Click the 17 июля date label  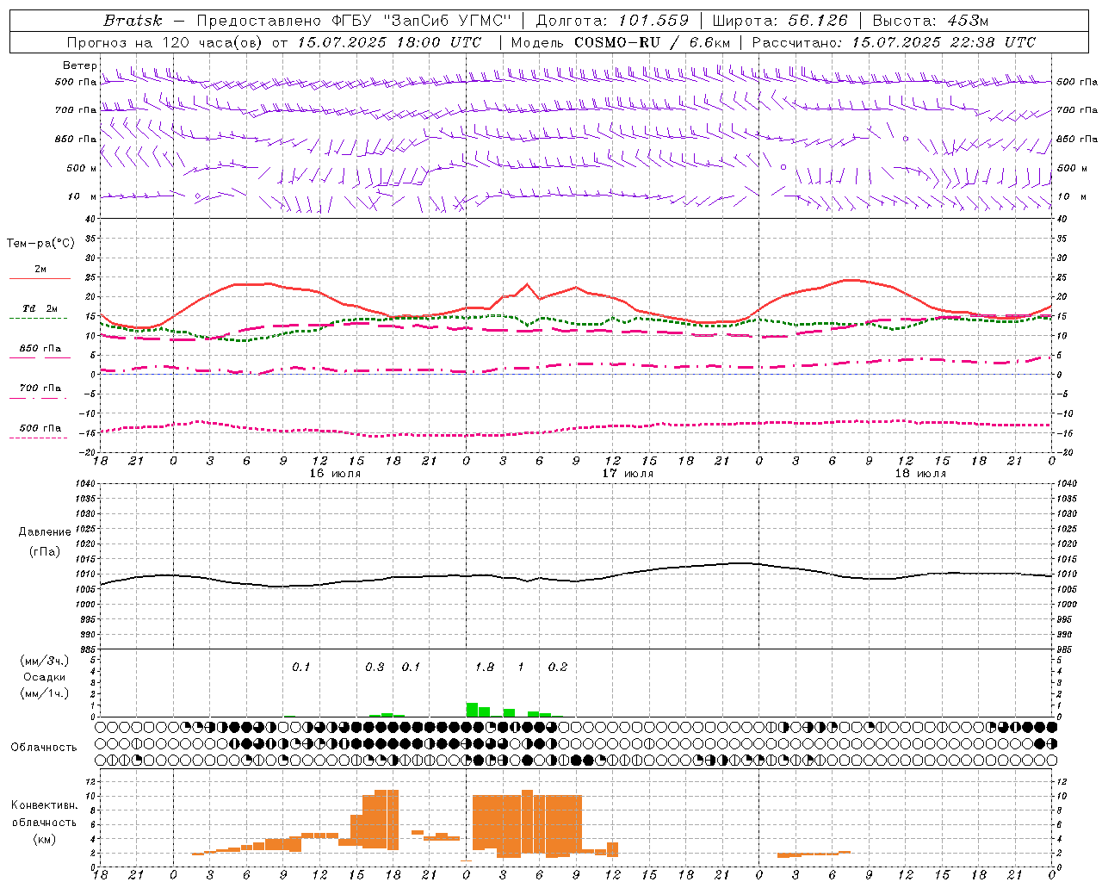pos(628,474)
